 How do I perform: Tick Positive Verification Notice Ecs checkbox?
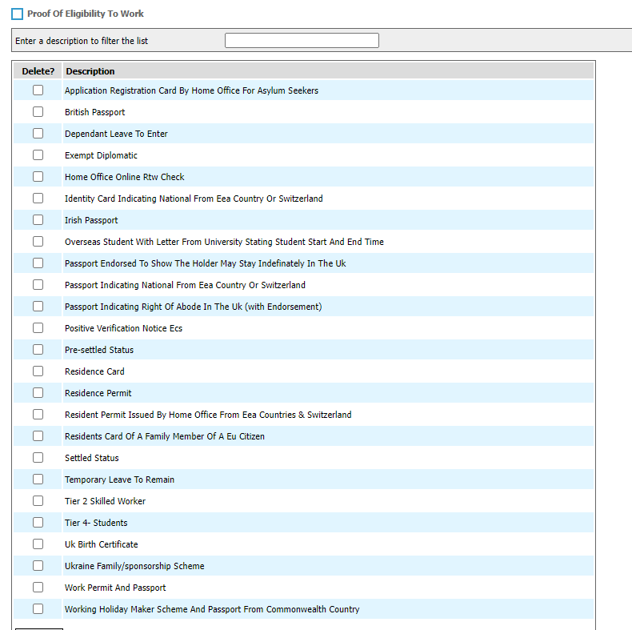[x=38, y=328]
